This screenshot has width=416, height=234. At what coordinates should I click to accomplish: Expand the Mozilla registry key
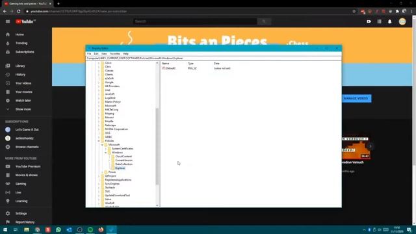99,122
